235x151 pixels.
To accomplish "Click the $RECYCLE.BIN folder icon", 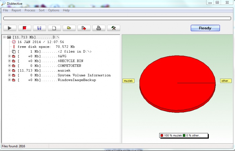I will click(14, 61).
